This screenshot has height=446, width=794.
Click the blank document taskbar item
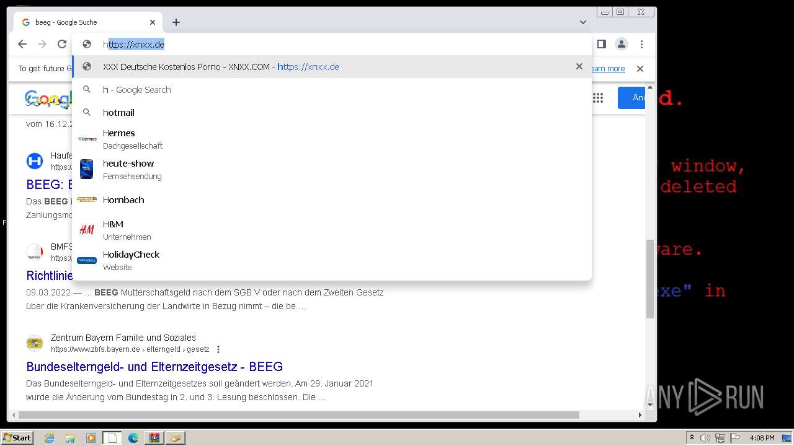pos(112,438)
